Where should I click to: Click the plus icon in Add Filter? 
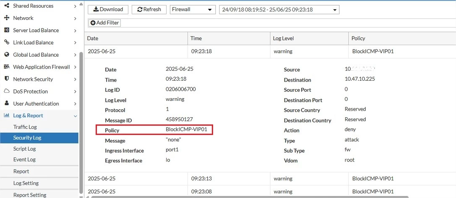tap(93, 23)
